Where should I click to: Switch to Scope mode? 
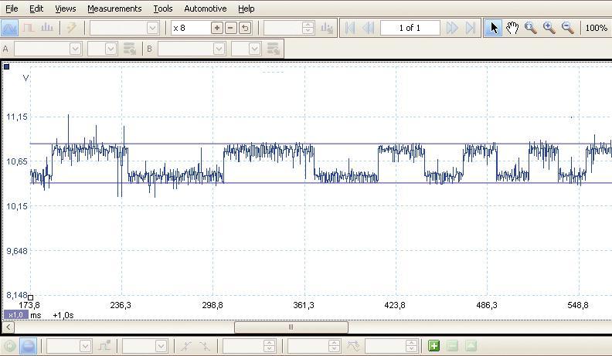9,28
